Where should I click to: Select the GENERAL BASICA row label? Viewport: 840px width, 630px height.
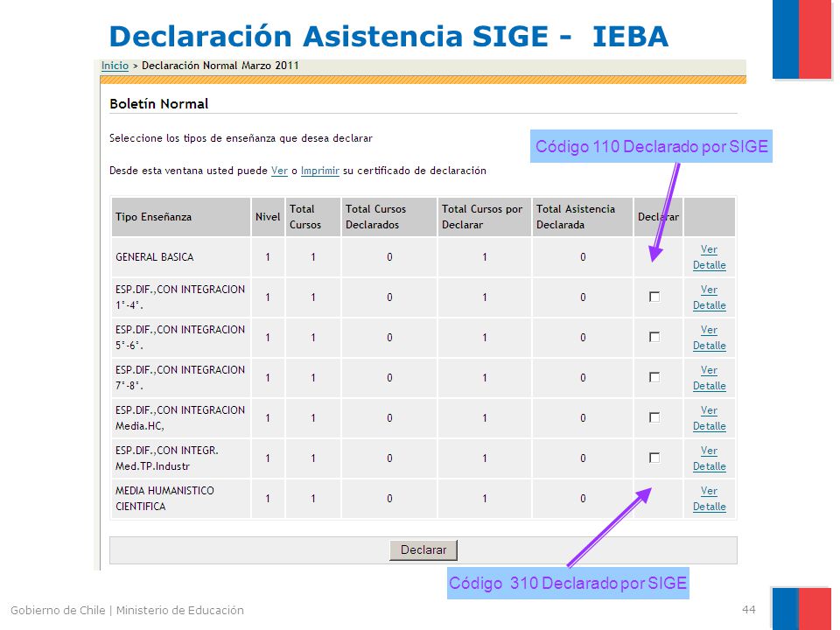point(154,257)
